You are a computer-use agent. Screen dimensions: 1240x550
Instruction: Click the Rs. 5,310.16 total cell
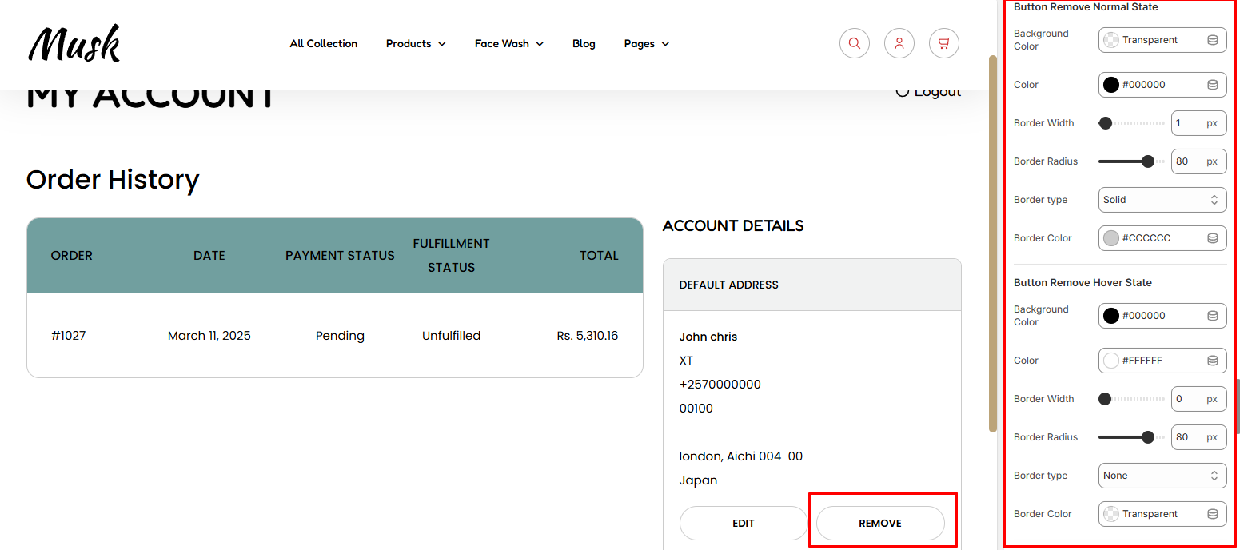588,336
